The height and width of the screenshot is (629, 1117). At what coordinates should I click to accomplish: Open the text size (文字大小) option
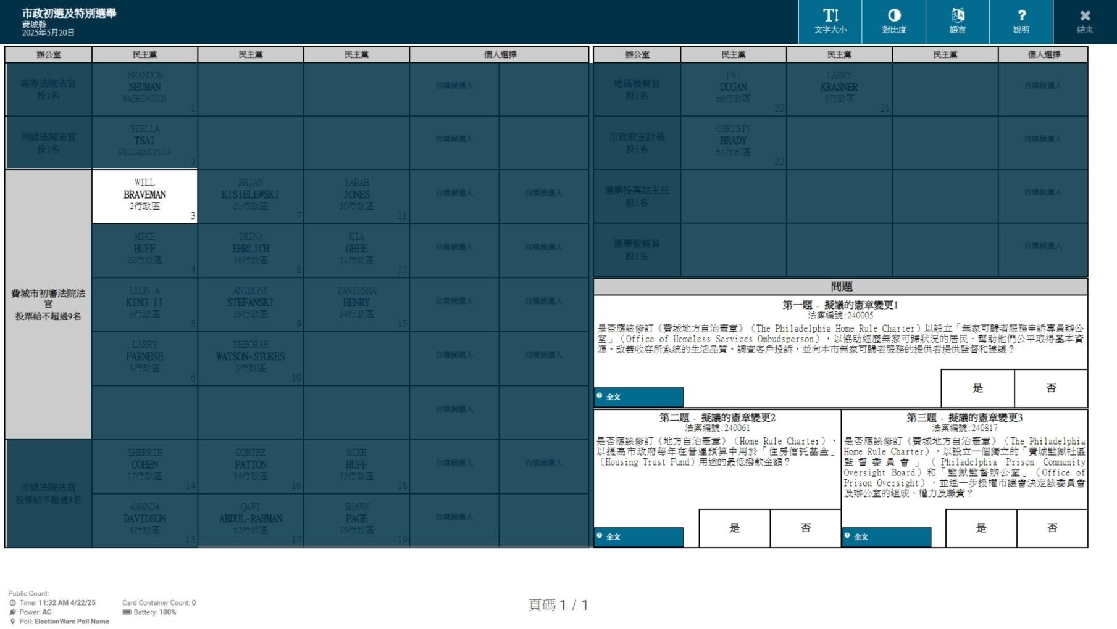tap(830, 22)
